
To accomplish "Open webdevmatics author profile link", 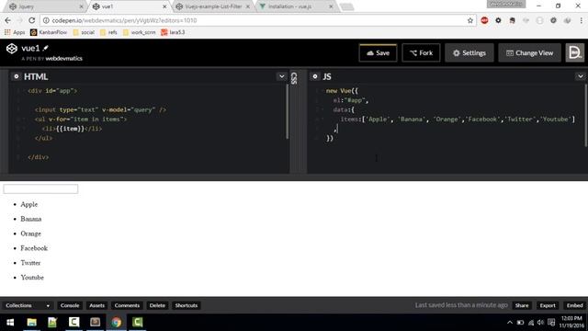I will (x=63, y=59).
